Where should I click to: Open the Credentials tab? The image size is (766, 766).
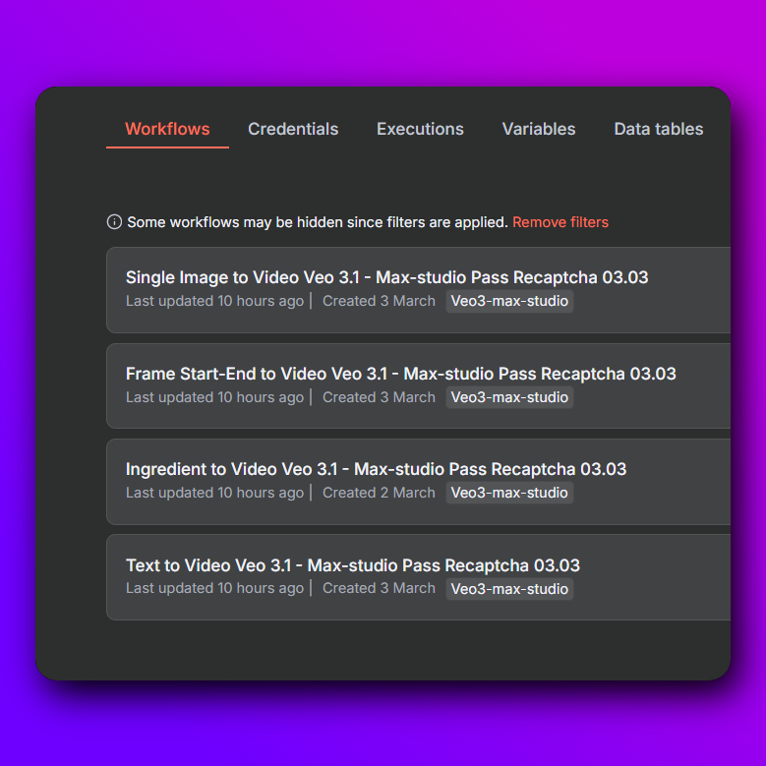point(293,129)
